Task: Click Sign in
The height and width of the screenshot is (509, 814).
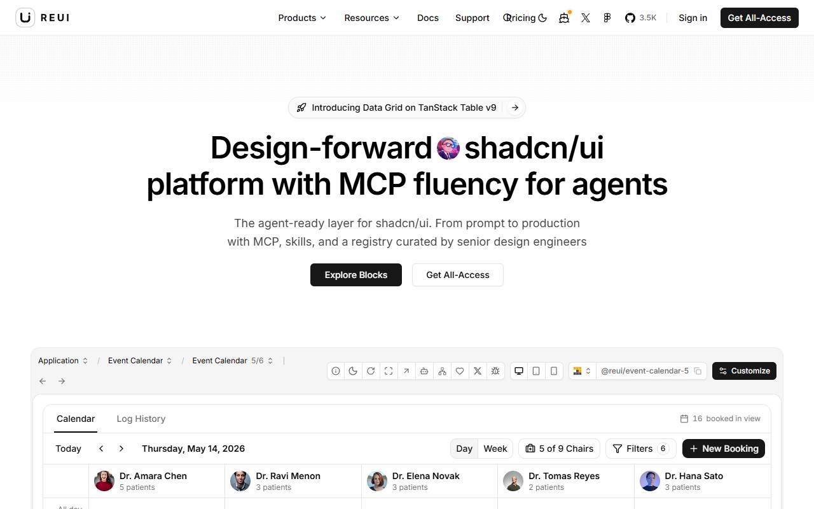Action: click(x=693, y=18)
